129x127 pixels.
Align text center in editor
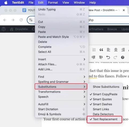pyautogui.click(x=116, y=50)
